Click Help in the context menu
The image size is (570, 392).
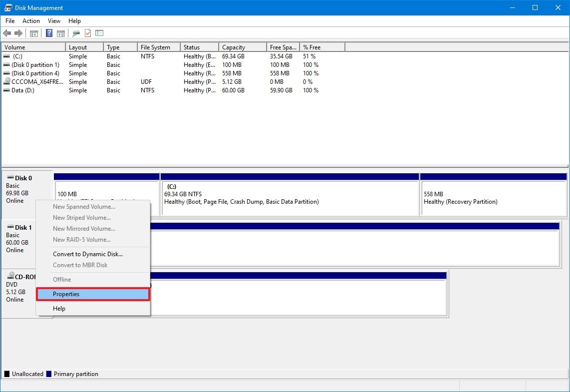pyautogui.click(x=59, y=309)
